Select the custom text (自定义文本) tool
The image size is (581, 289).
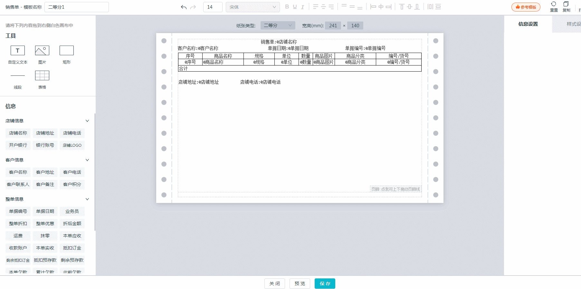[x=18, y=51]
